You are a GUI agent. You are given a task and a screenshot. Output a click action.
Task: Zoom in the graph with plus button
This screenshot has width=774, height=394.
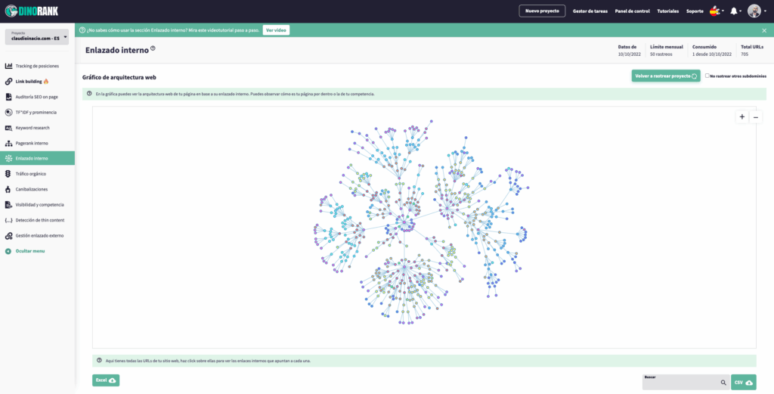(x=742, y=117)
